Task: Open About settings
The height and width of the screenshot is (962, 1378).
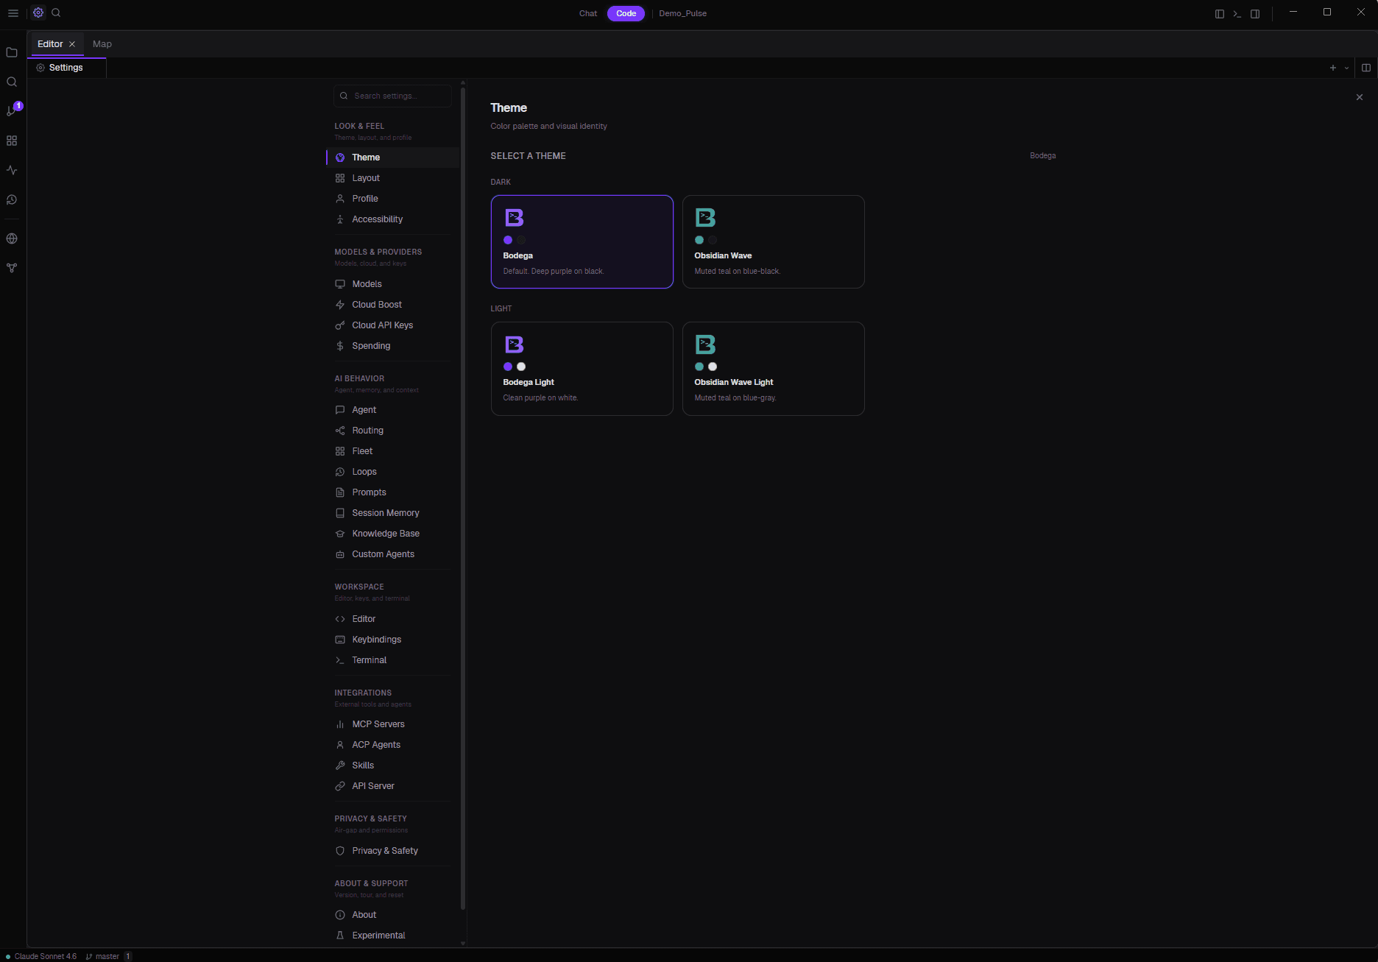Action: (393, 915)
